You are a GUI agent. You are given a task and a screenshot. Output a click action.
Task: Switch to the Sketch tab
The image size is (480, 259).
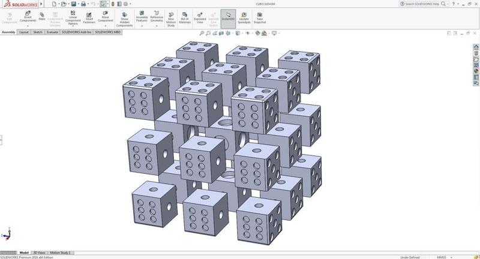(x=38, y=32)
